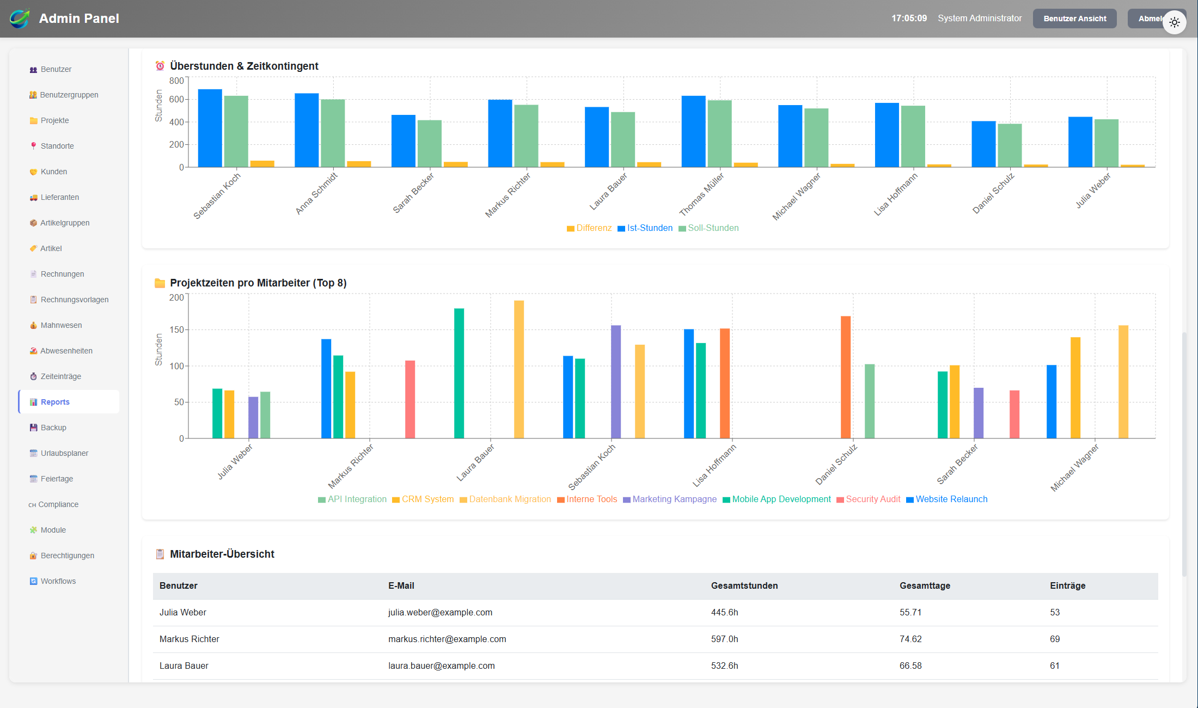
Task: Select Markus Richter's email in the table
Action: click(x=447, y=639)
